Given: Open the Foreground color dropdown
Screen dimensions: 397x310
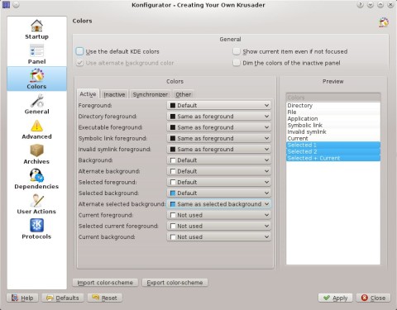Looking at the screenshot, I should [x=219, y=105].
